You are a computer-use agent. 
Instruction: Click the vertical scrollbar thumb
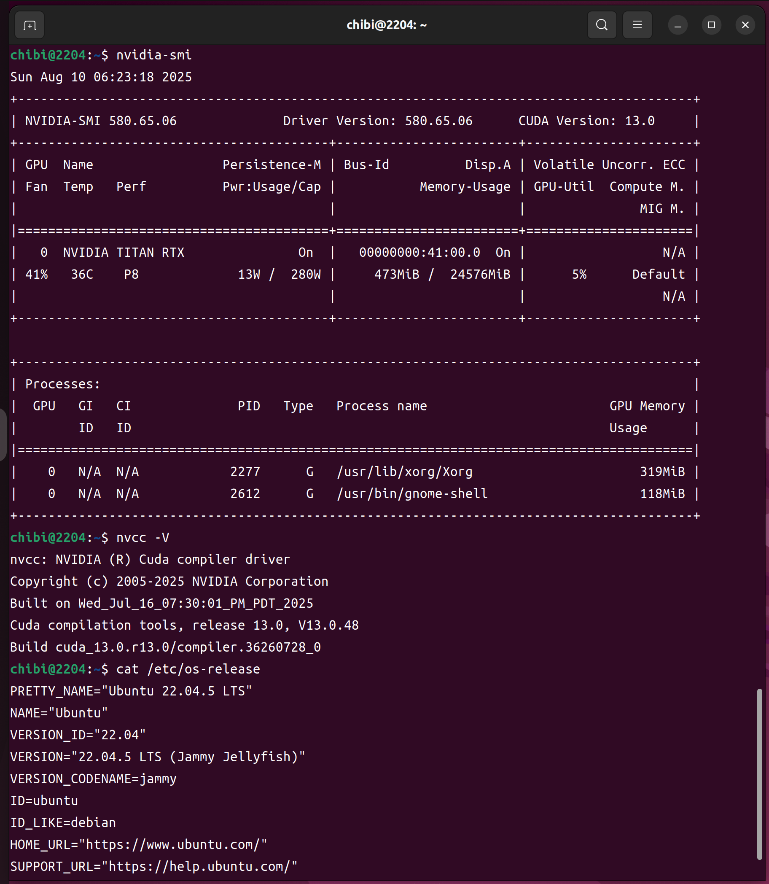(x=759, y=773)
